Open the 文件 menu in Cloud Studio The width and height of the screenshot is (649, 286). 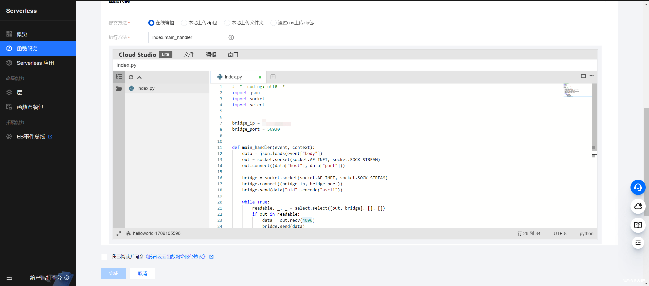189,55
